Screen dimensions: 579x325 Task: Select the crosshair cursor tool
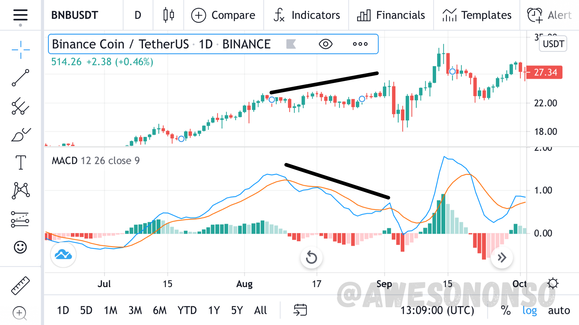21,50
